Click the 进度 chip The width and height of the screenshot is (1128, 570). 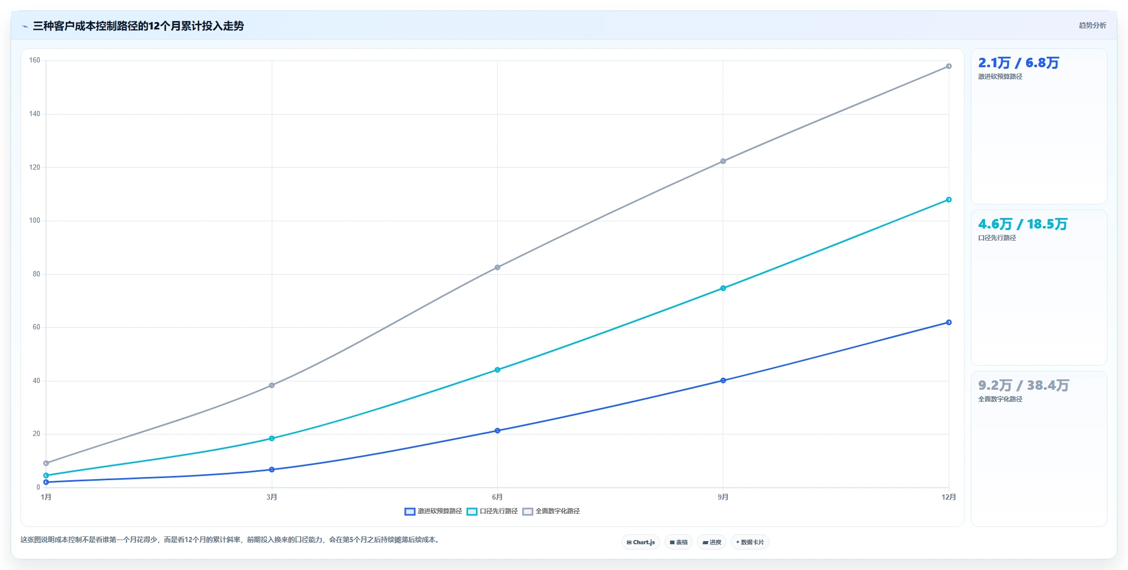point(712,542)
